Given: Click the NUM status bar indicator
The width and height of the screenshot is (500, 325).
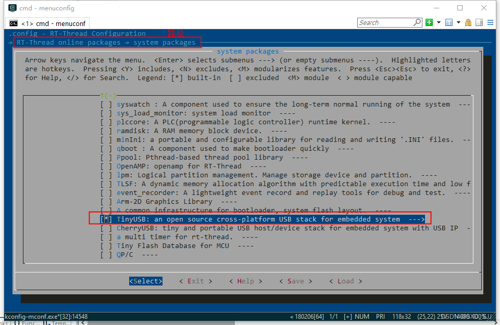Looking at the screenshot, I should (x=362, y=317).
